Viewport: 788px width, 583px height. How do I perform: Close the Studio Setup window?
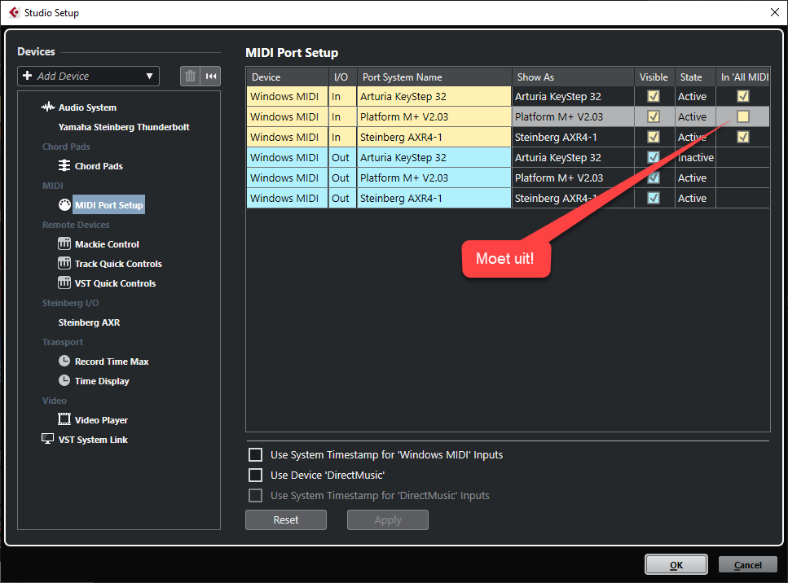(x=775, y=12)
